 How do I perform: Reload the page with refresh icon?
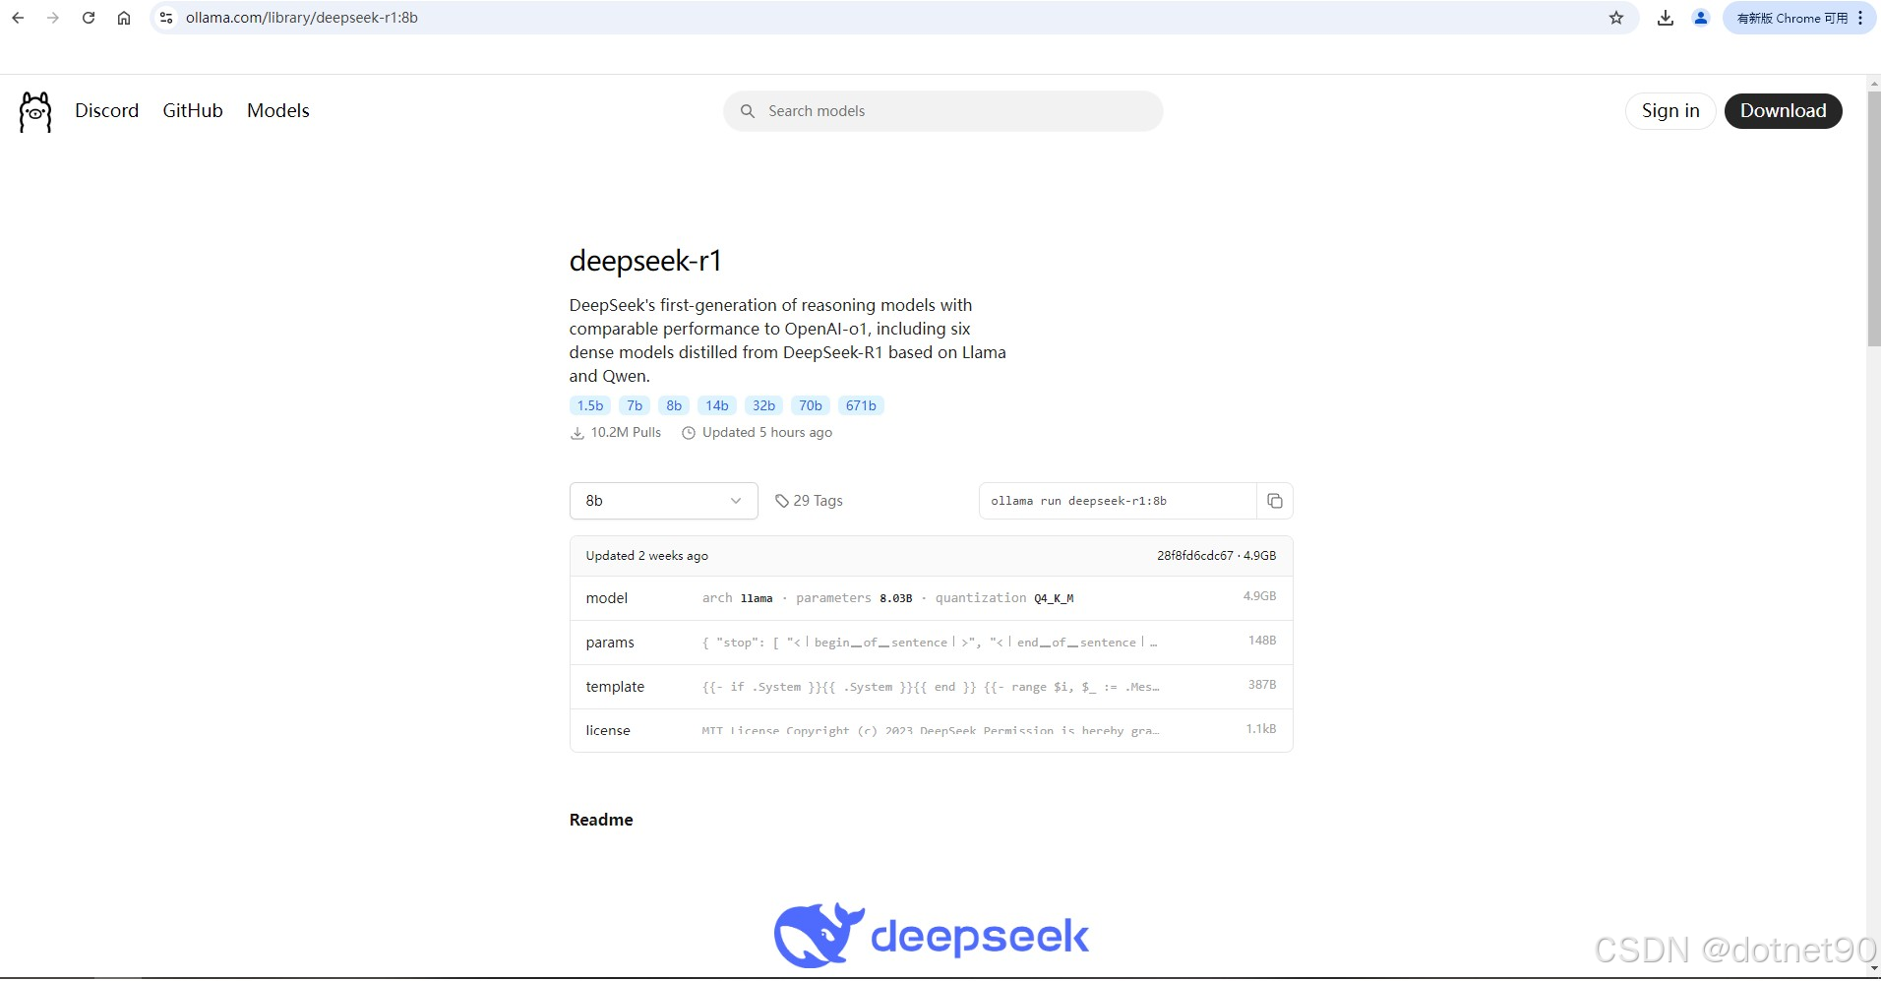tap(89, 18)
